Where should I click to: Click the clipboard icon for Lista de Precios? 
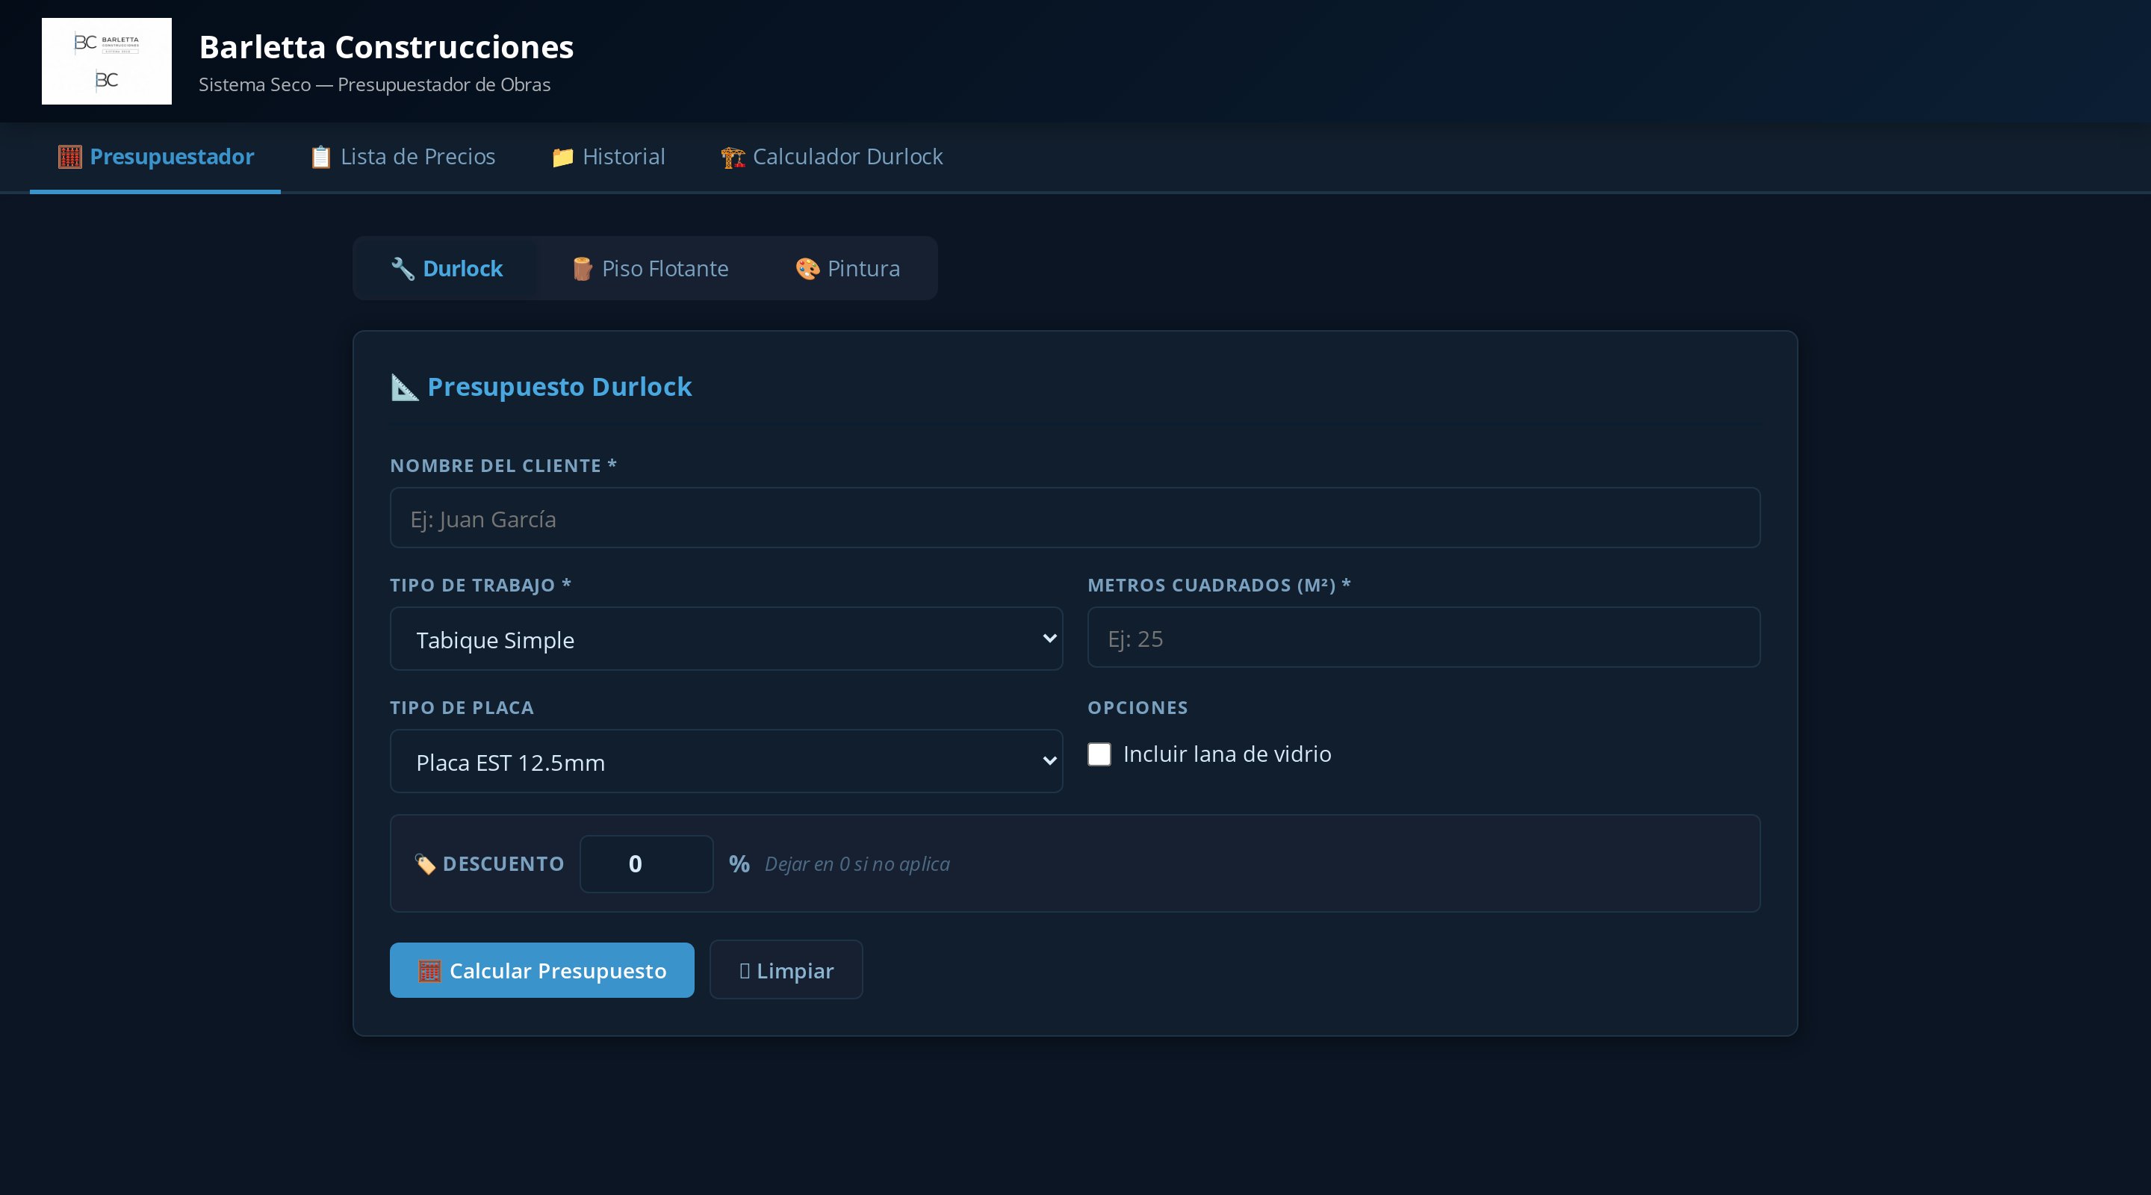tap(320, 157)
